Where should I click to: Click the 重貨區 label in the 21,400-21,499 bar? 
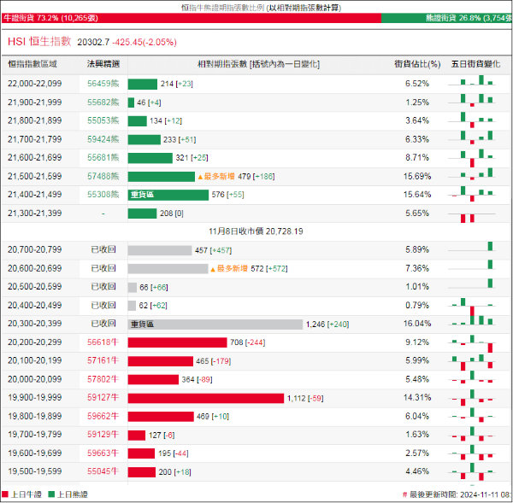142,195
